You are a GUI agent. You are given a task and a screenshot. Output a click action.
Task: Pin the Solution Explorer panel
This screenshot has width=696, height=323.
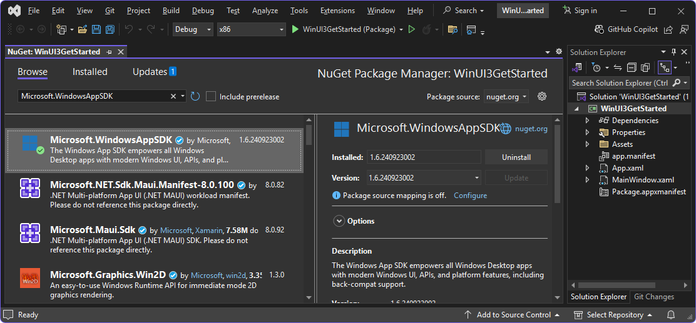click(x=674, y=52)
